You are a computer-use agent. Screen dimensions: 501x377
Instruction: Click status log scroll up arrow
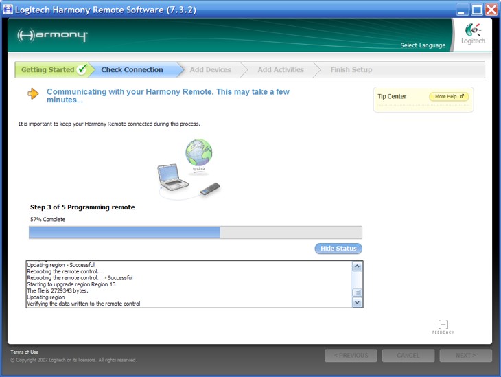click(x=357, y=266)
